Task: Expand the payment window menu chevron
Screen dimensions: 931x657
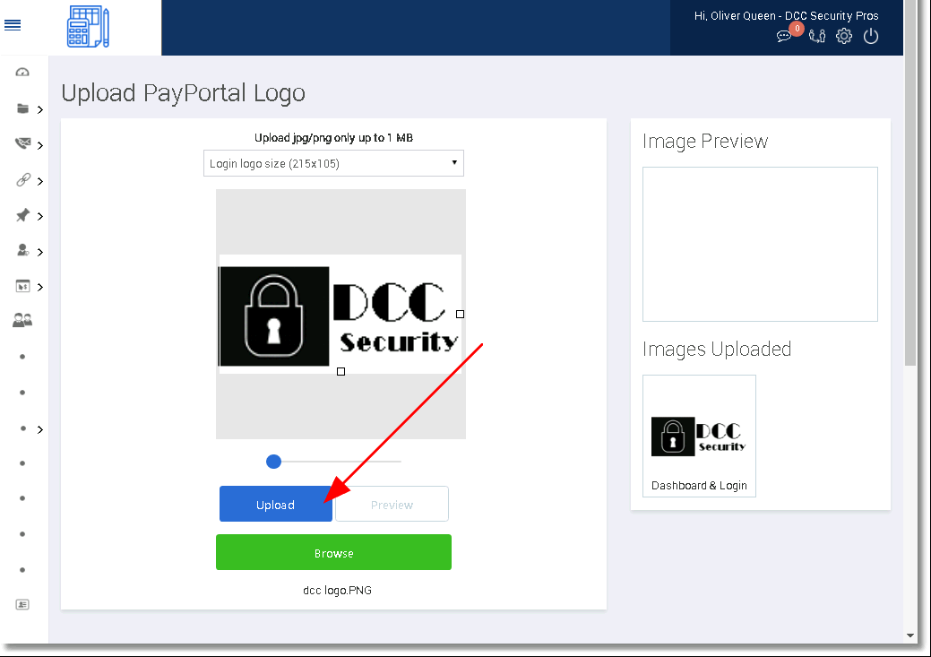Action: (x=40, y=287)
